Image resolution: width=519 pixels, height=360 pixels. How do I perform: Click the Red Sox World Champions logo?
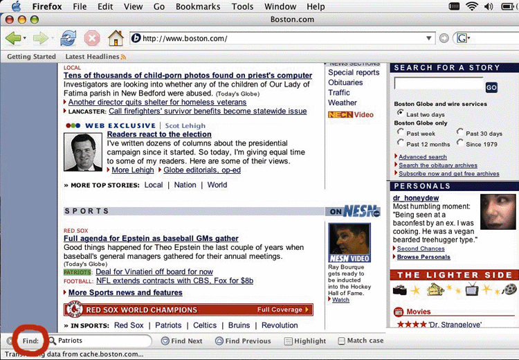point(74,309)
